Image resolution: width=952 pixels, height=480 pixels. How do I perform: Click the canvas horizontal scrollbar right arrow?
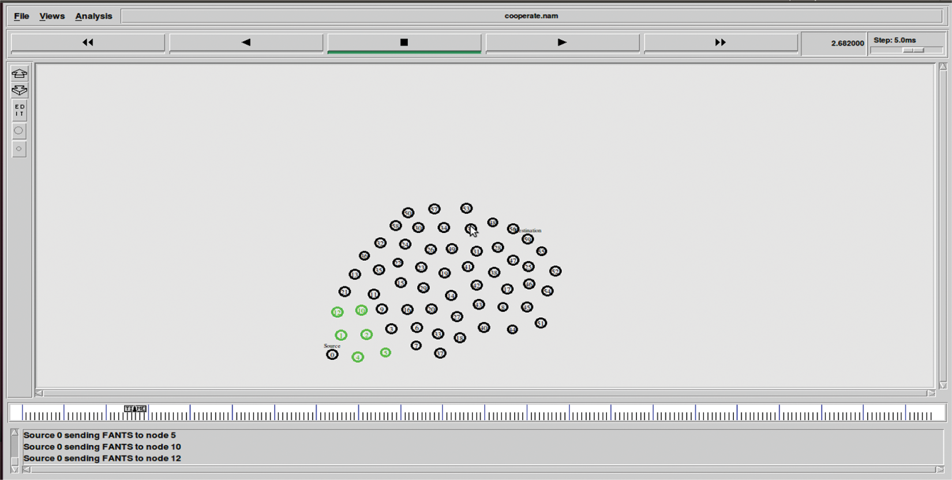click(931, 393)
